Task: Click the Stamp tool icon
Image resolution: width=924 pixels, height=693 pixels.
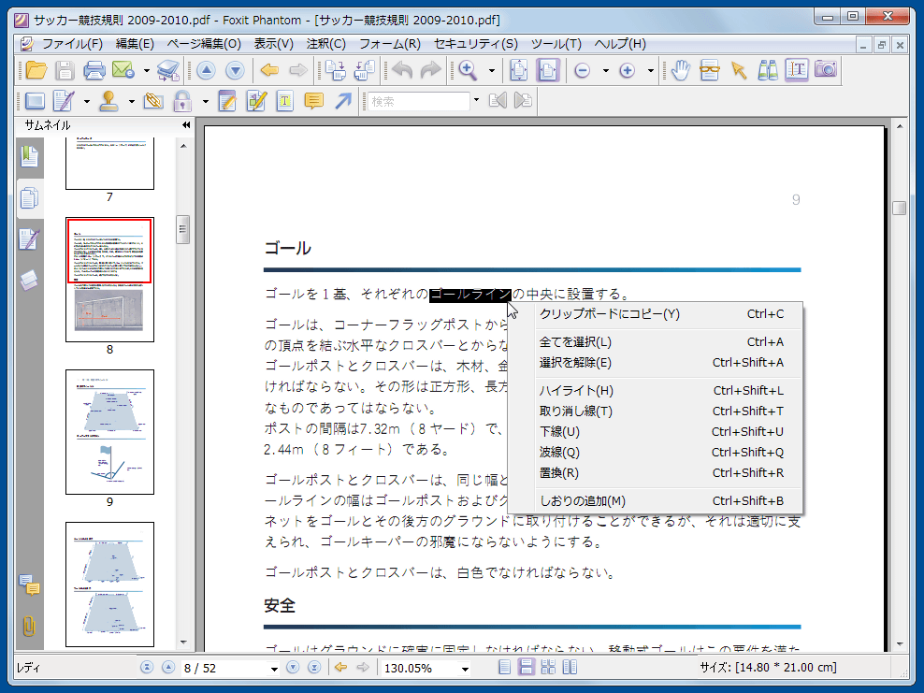Action: [108, 101]
